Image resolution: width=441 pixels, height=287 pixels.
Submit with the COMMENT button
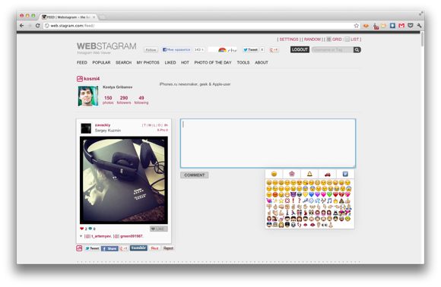pos(195,175)
